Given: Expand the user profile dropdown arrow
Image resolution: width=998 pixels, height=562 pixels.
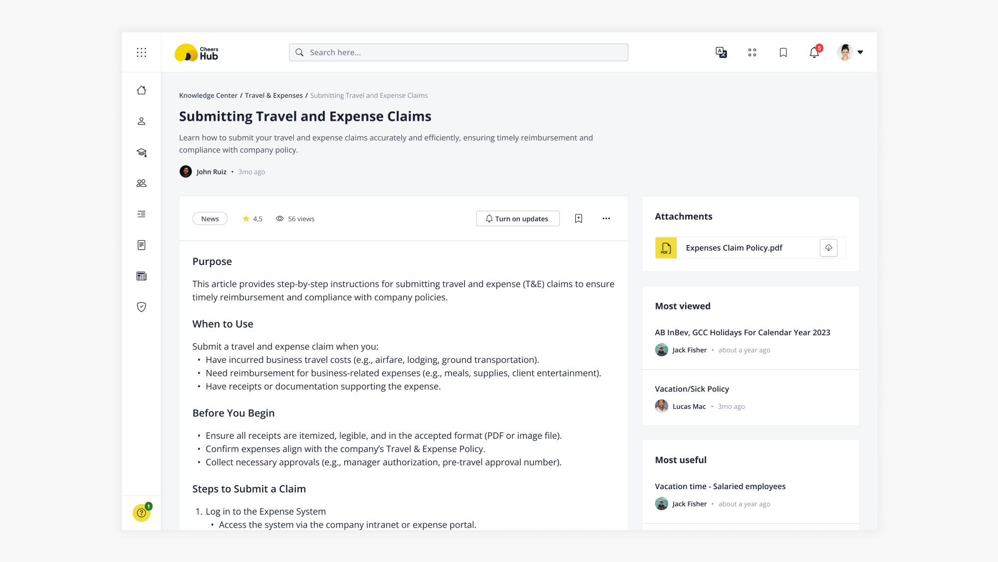Looking at the screenshot, I should 860,52.
